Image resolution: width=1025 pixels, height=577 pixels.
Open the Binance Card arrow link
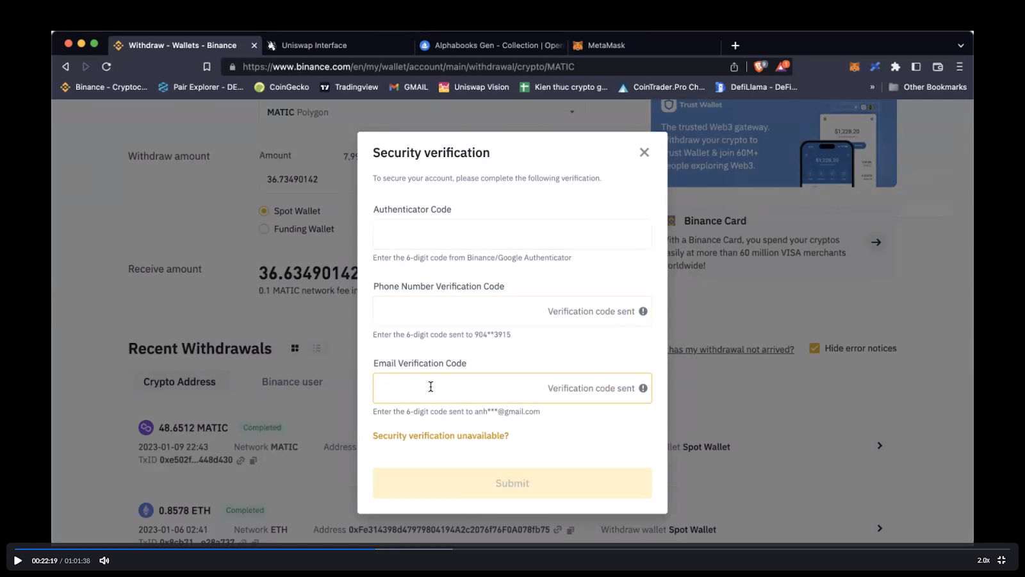click(x=876, y=242)
